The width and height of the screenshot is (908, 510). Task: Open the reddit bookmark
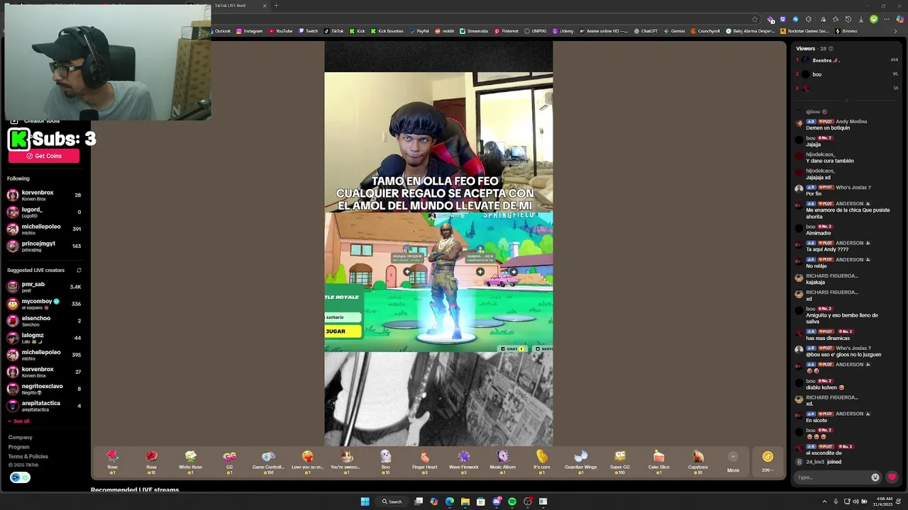[x=445, y=31]
